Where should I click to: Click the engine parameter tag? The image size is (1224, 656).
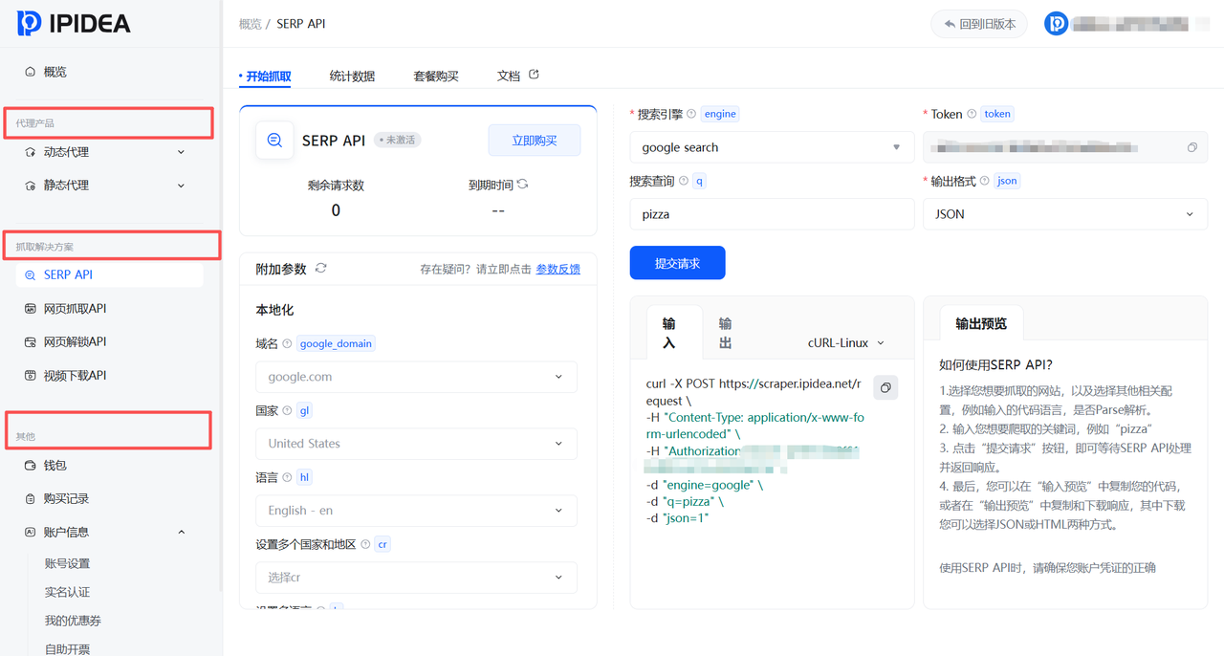click(720, 114)
